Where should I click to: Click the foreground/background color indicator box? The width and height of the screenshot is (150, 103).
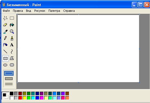pyautogui.click(x=5, y=96)
